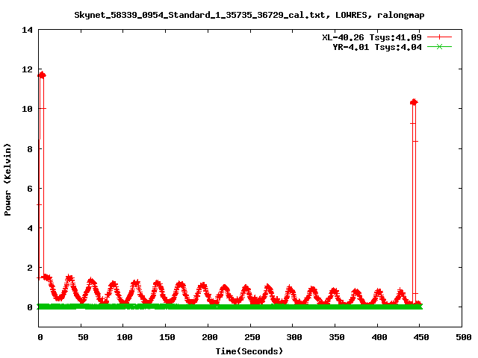Click the y-axis tick label 2

30,268
